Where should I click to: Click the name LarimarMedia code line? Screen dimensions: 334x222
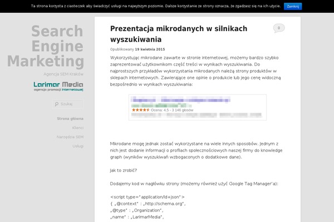[137, 217]
